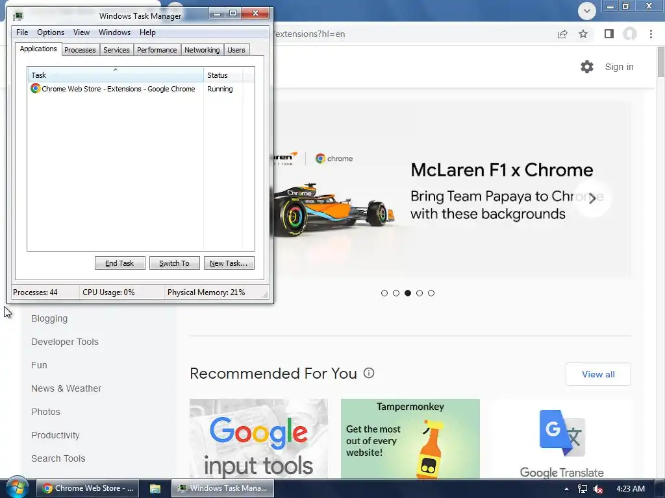Click the End Task button
The width and height of the screenshot is (665, 498).
coord(120,263)
